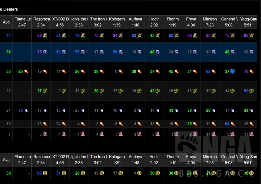Screen dimensions: 261x184
Task: Open Kologarn header of the 30-average table
Action: click(x=117, y=160)
